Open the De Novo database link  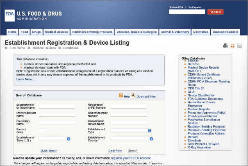(193, 64)
